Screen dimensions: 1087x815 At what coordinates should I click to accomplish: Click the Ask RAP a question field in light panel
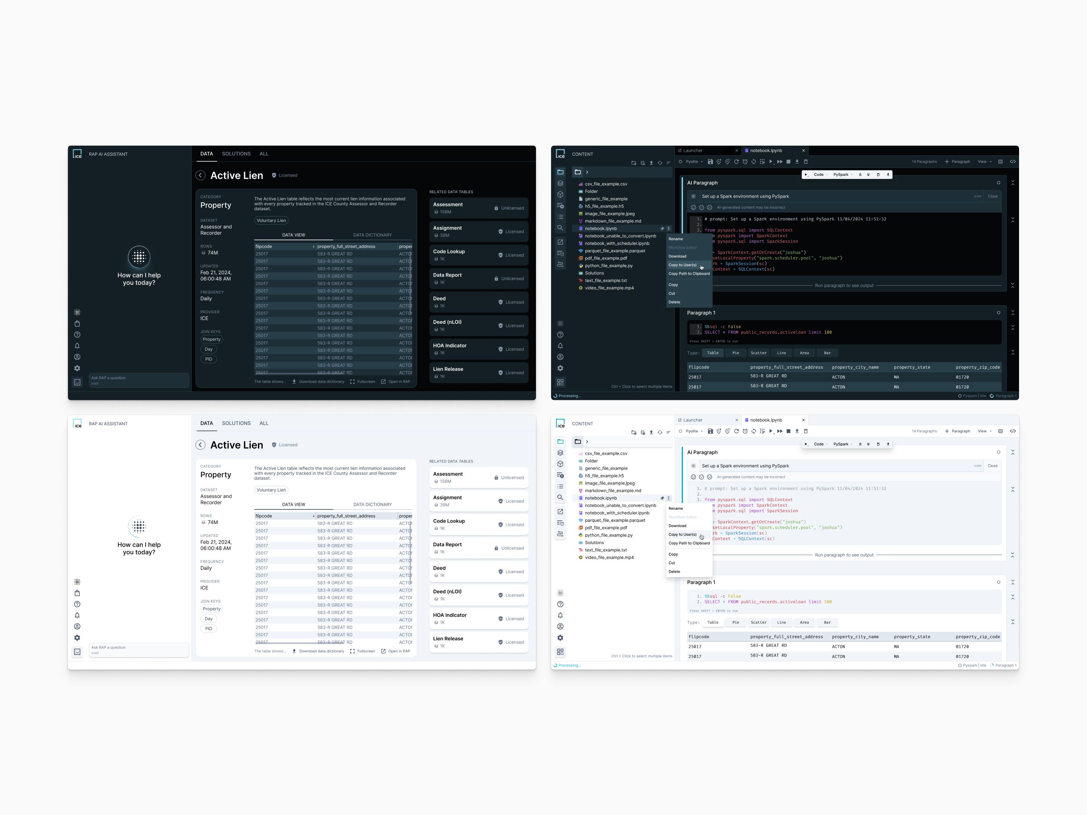(139, 649)
